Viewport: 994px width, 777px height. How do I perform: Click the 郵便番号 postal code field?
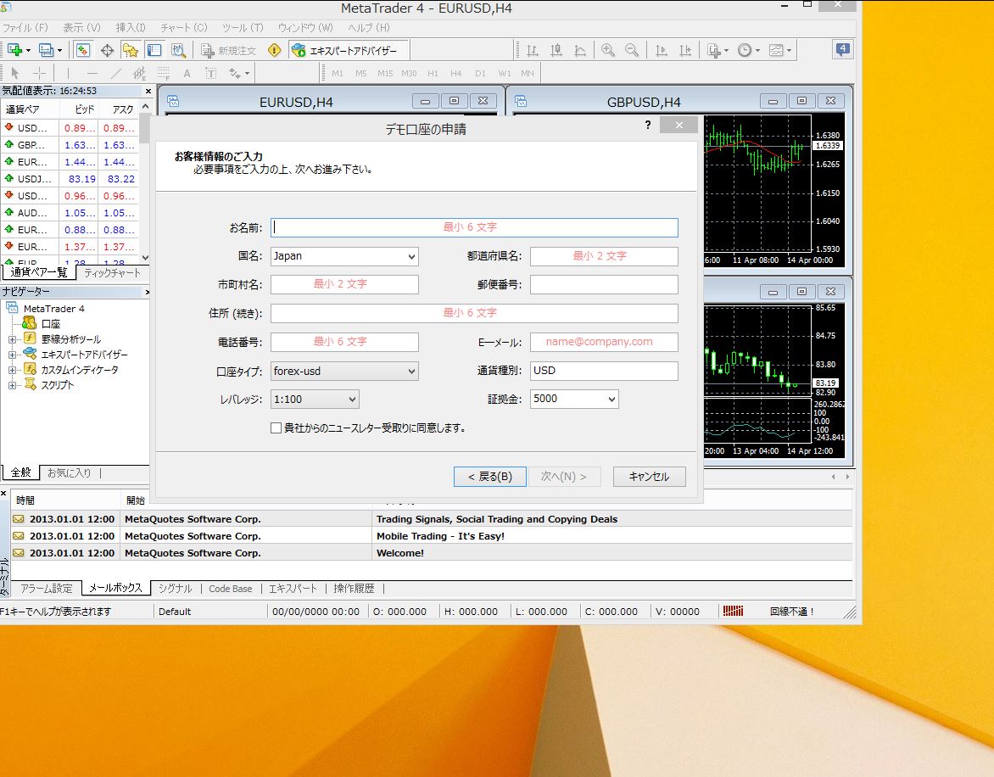[604, 284]
